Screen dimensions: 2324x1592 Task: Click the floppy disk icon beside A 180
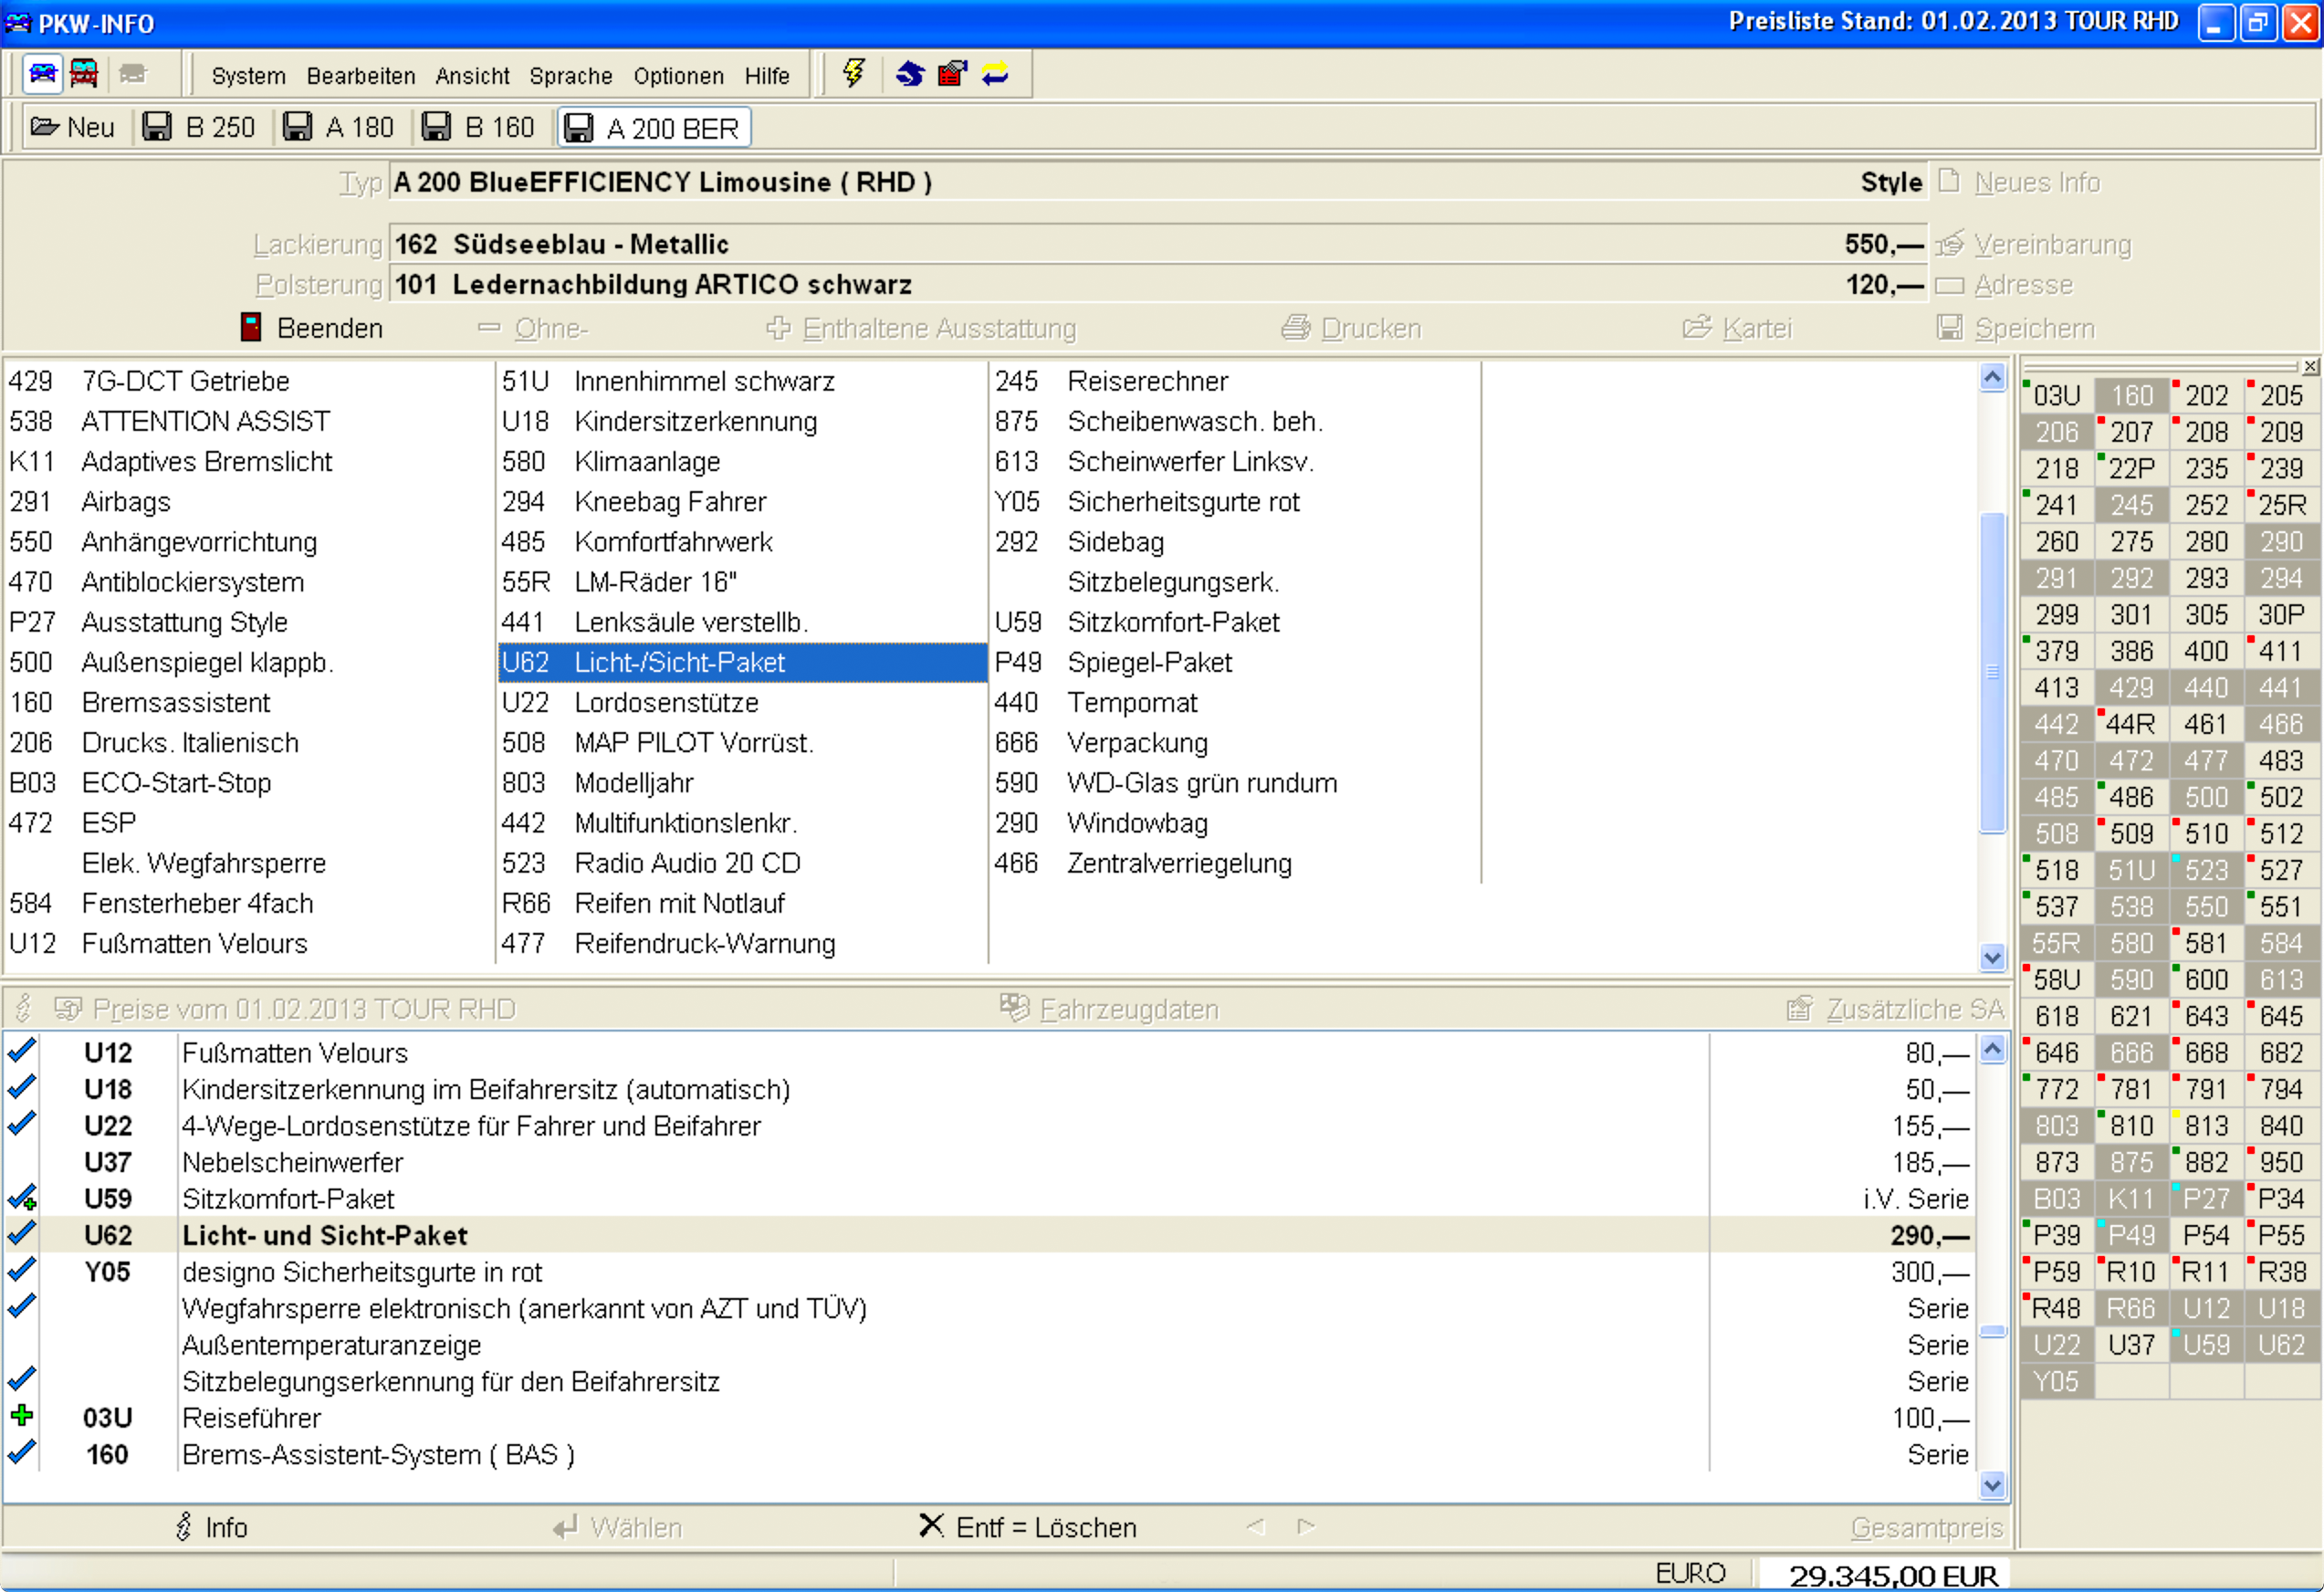point(297,127)
